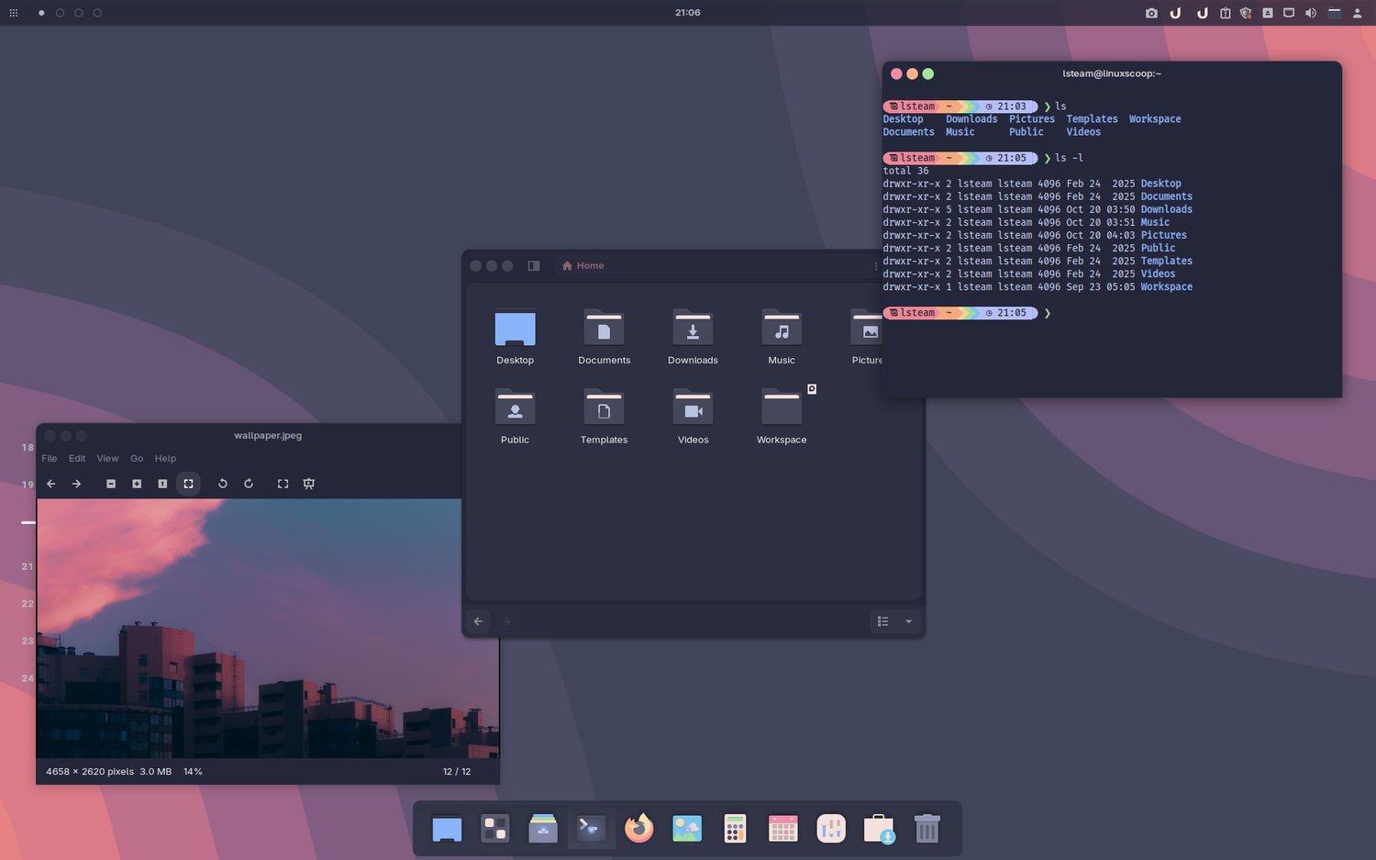Zoom in using the image viewer toolbar
This screenshot has height=860, width=1376.
pos(137,484)
